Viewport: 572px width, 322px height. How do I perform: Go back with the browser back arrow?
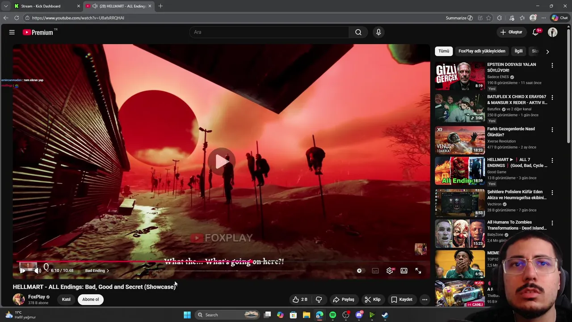tap(6, 18)
